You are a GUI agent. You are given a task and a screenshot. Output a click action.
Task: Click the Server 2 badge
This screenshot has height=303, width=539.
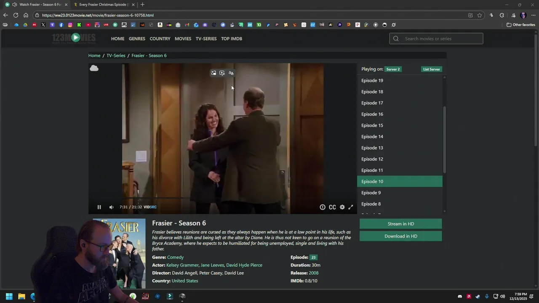393,69
